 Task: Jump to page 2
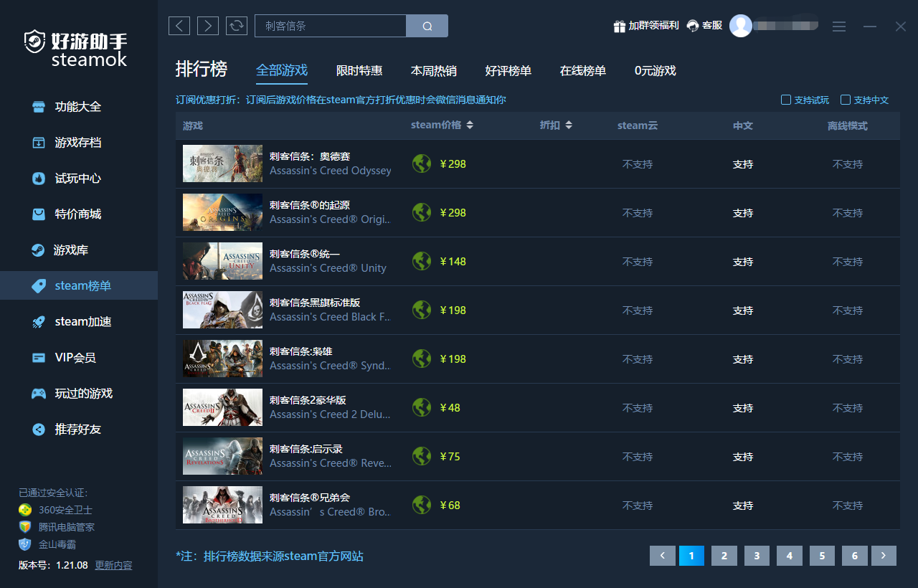(x=724, y=556)
